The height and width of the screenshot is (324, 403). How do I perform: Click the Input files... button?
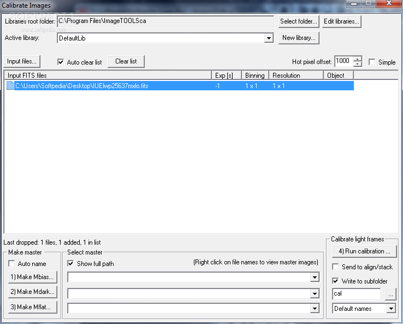coord(22,61)
